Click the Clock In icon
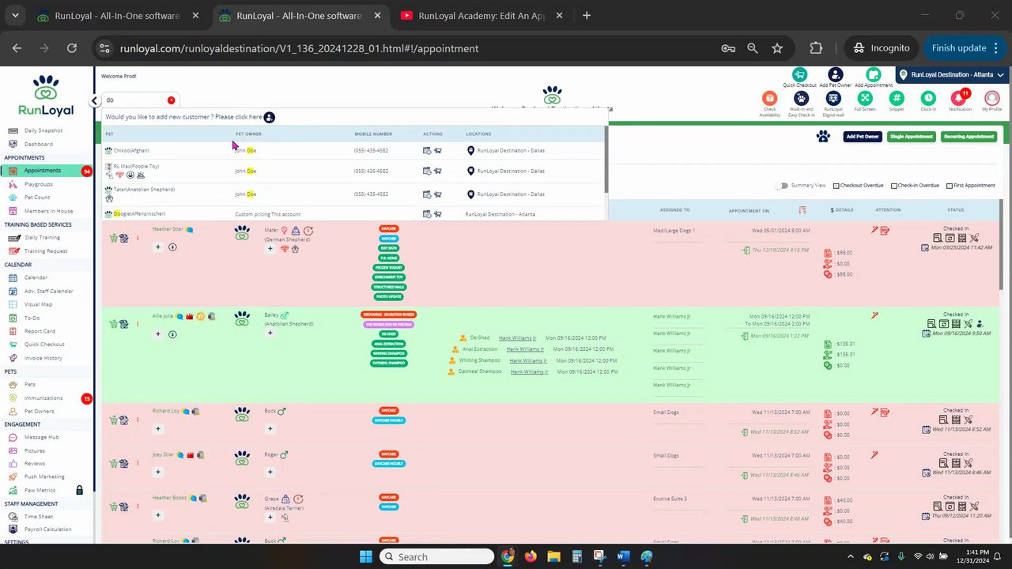This screenshot has width=1012, height=569. tap(928, 98)
